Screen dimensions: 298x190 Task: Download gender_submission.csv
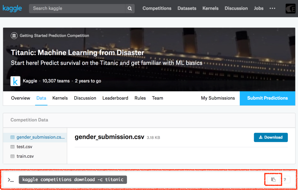271,137
